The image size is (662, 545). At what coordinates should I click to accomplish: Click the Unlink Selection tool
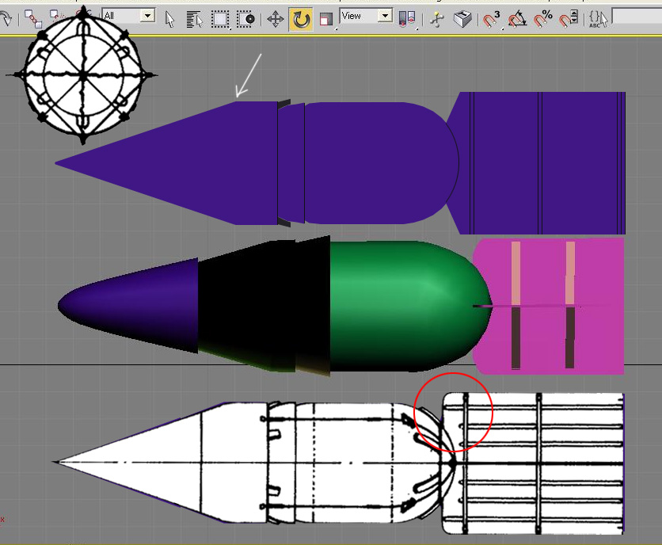[x=56, y=17]
